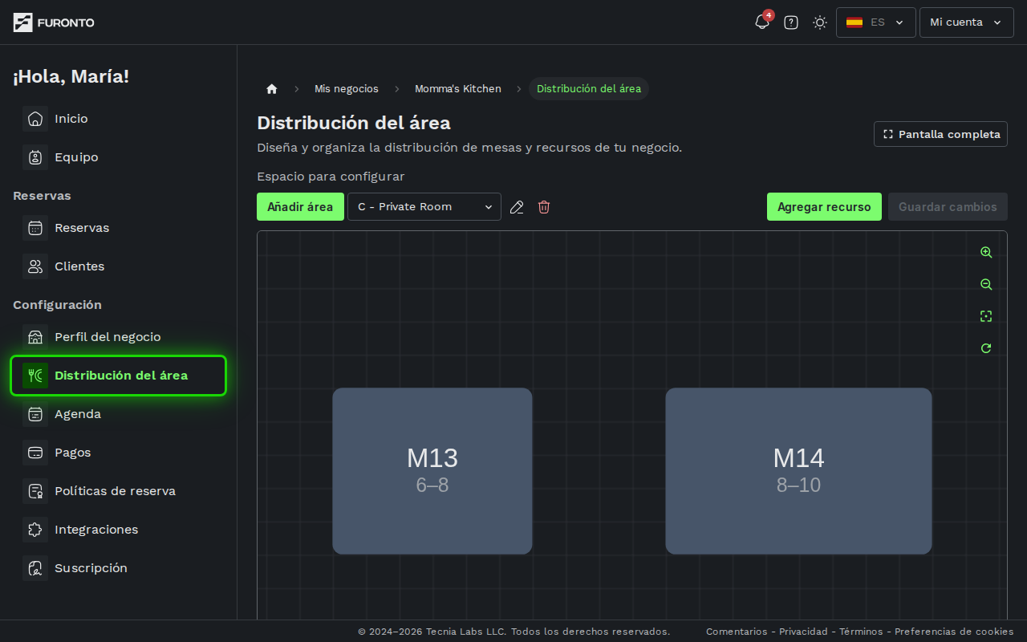This screenshot has height=642, width=1027.
Task: Select table M13 on the canvas
Action: pyautogui.click(x=432, y=471)
